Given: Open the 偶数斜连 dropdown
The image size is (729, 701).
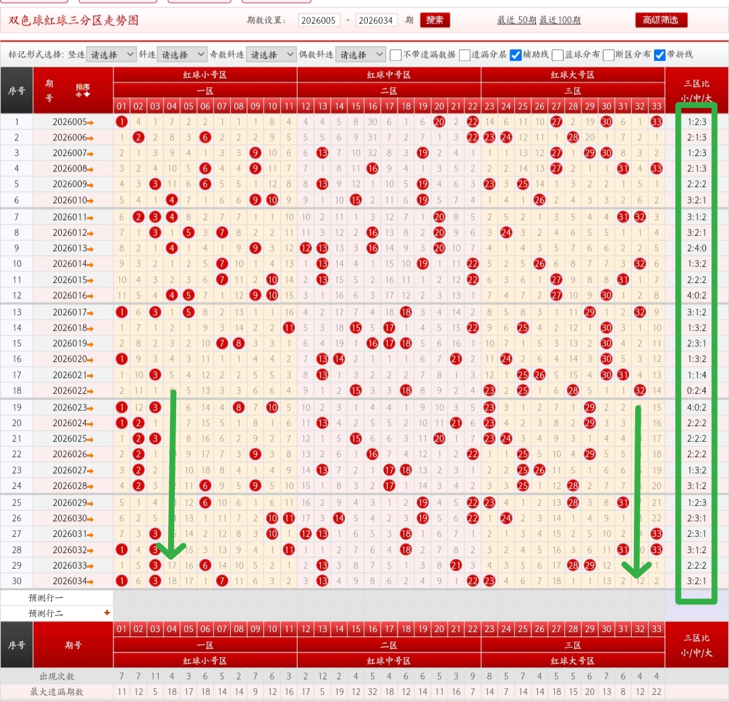Looking at the screenshot, I should pos(360,55).
